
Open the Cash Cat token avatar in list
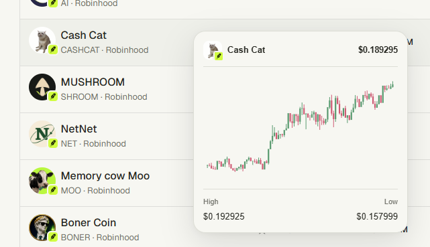(x=42, y=40)
